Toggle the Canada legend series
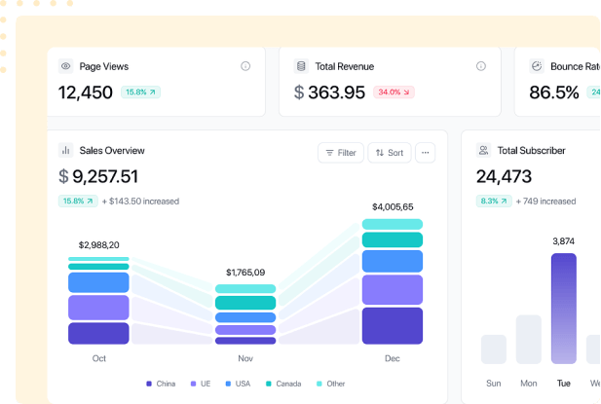 tap(283, 384)
